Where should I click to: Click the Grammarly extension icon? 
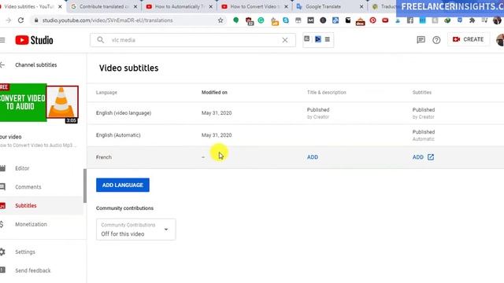(261, 20)
